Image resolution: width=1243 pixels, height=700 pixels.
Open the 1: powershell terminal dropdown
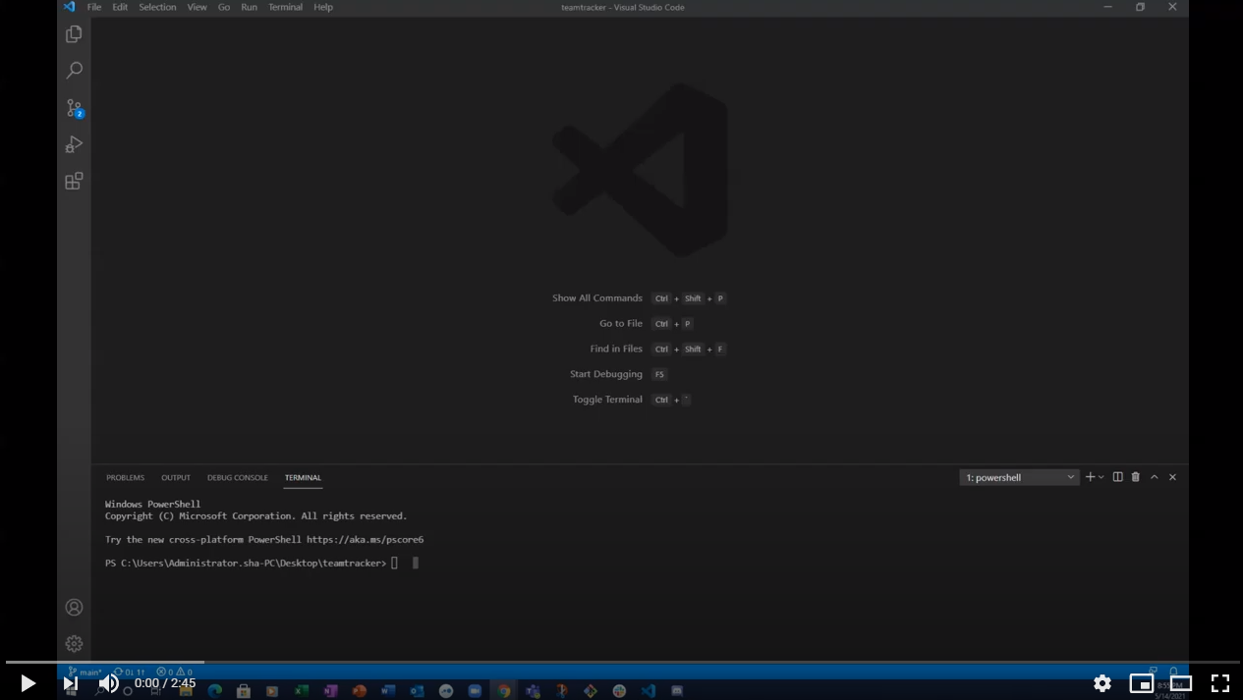1019,477
